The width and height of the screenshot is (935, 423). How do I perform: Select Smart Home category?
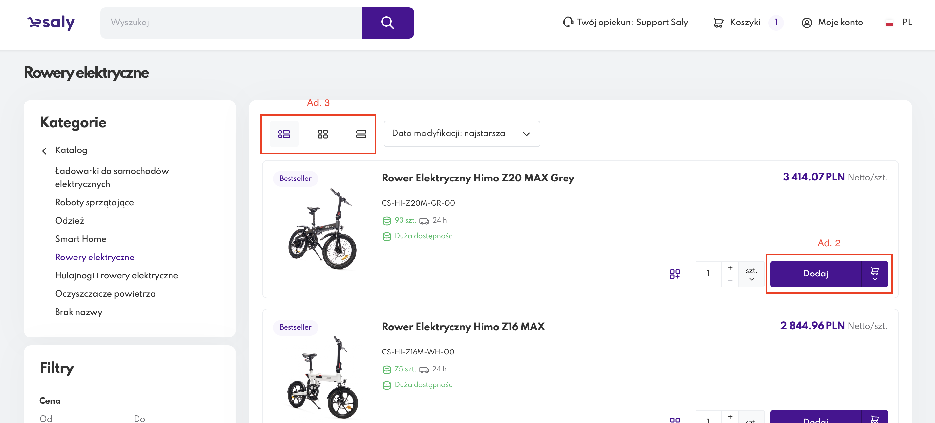[x=81, y=239]
